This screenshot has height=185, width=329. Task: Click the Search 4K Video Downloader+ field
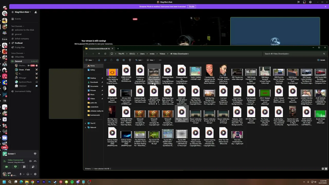pyautogui.click(x=295, y=54)
